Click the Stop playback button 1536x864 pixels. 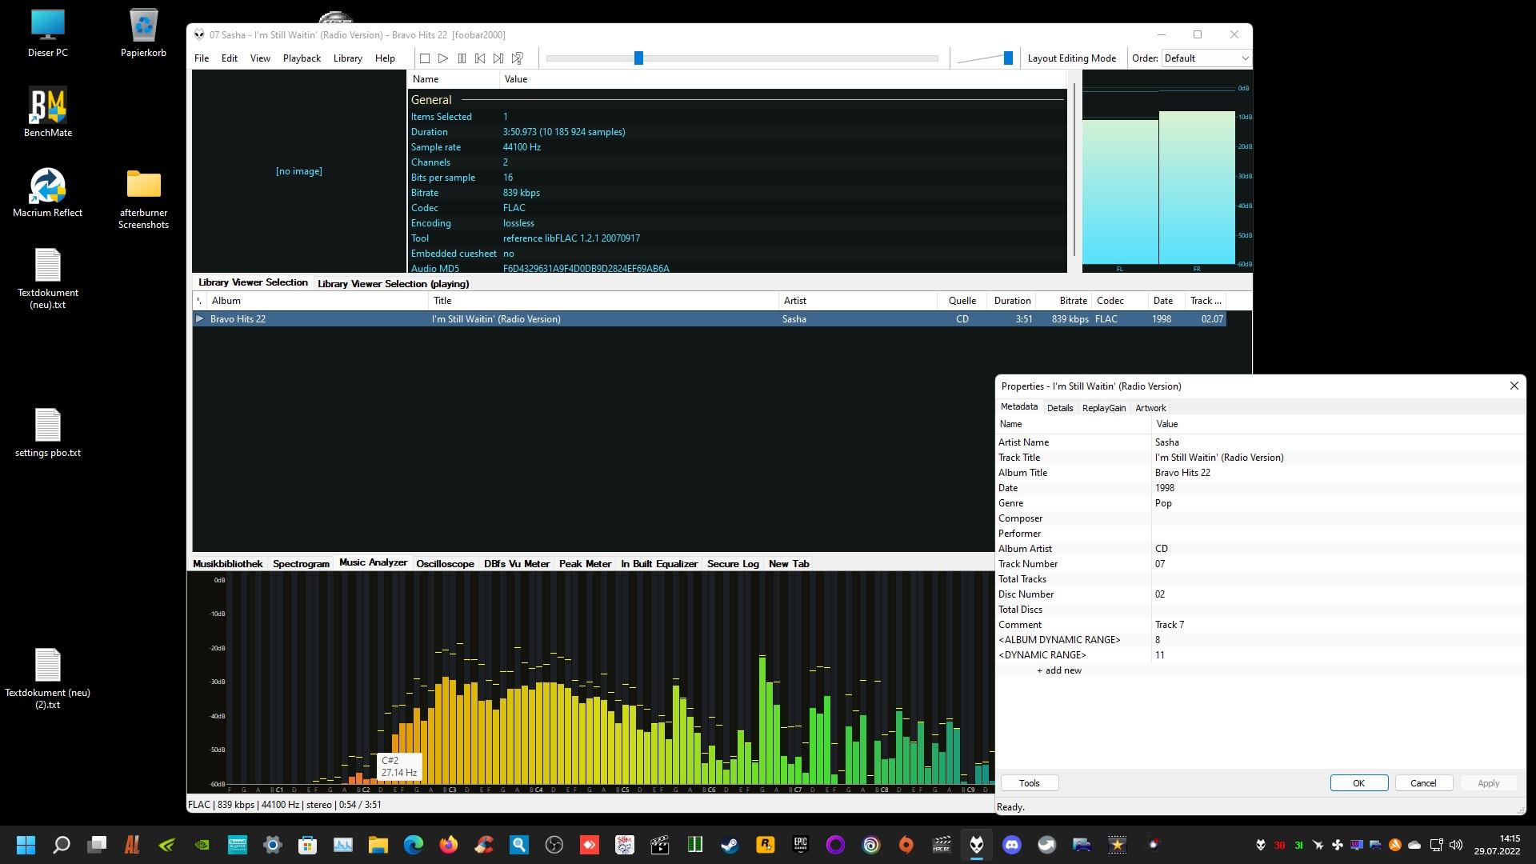(425, 58)
